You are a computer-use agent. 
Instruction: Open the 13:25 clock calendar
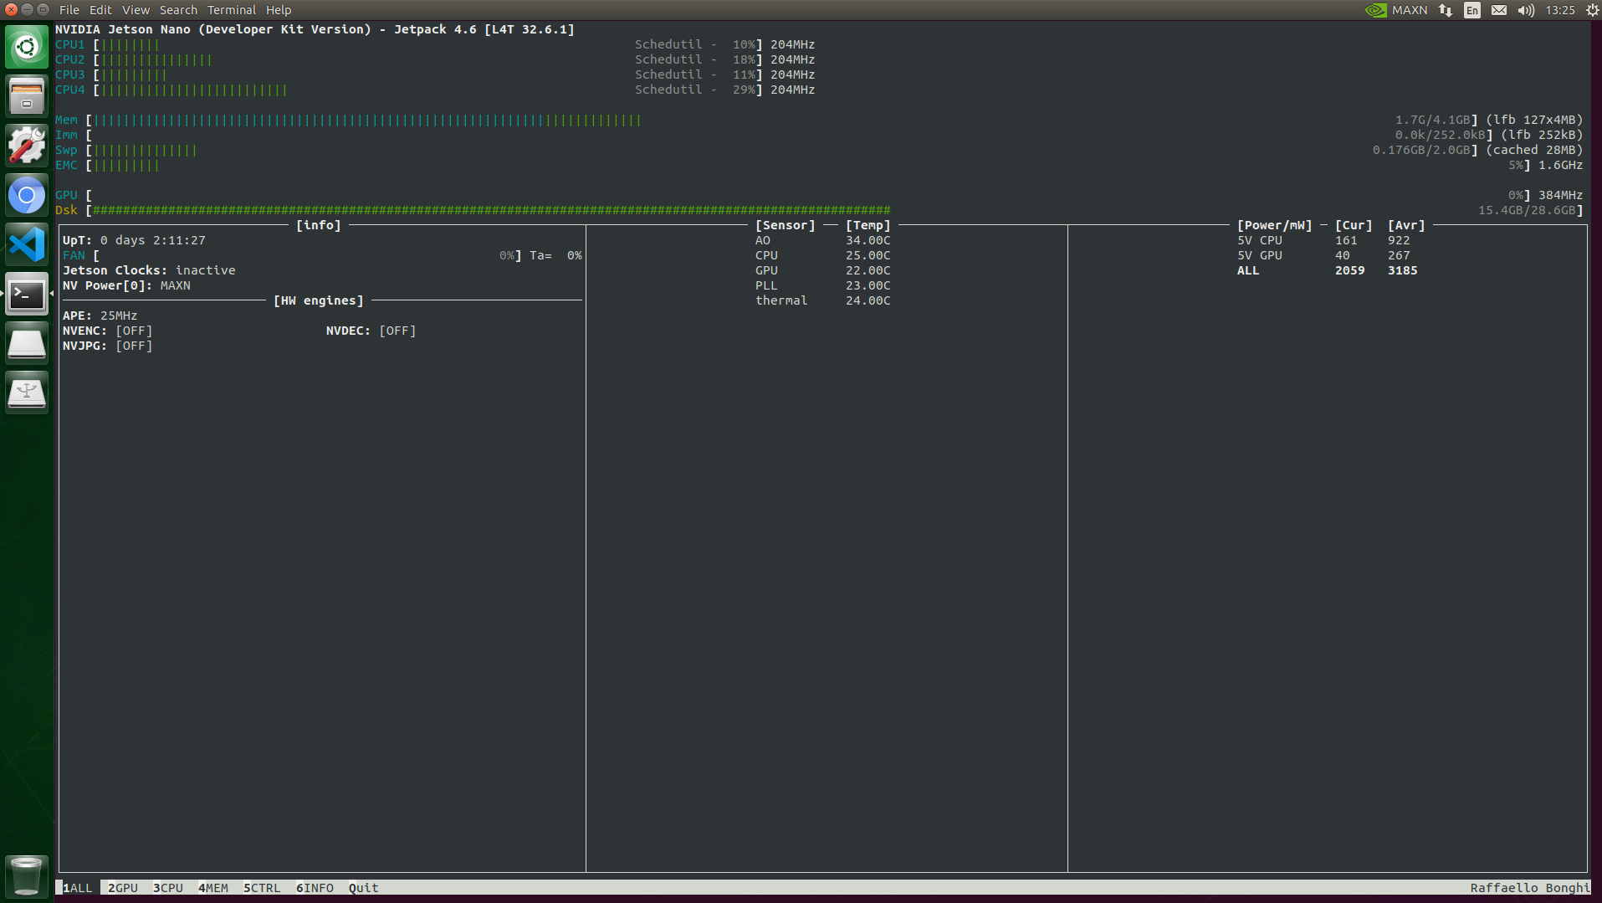coord(1560,10)
